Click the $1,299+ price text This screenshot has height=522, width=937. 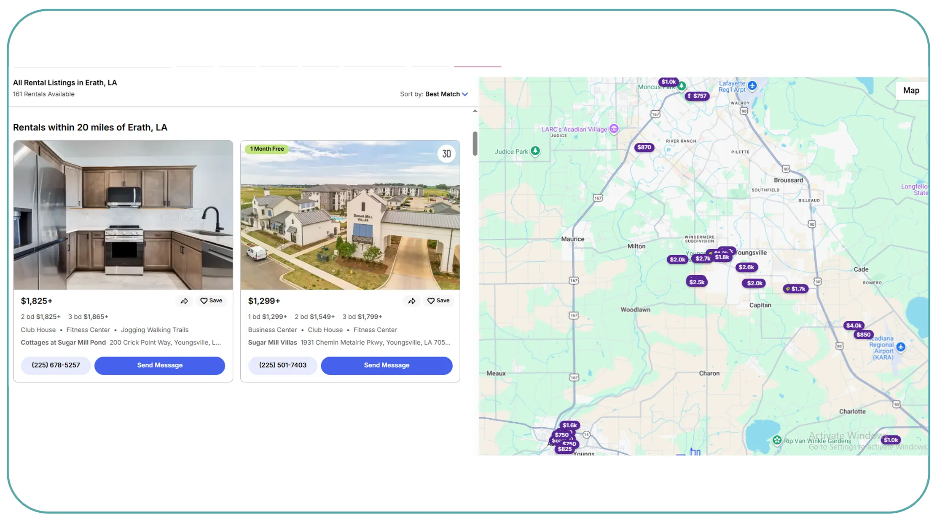pos(264,301)
